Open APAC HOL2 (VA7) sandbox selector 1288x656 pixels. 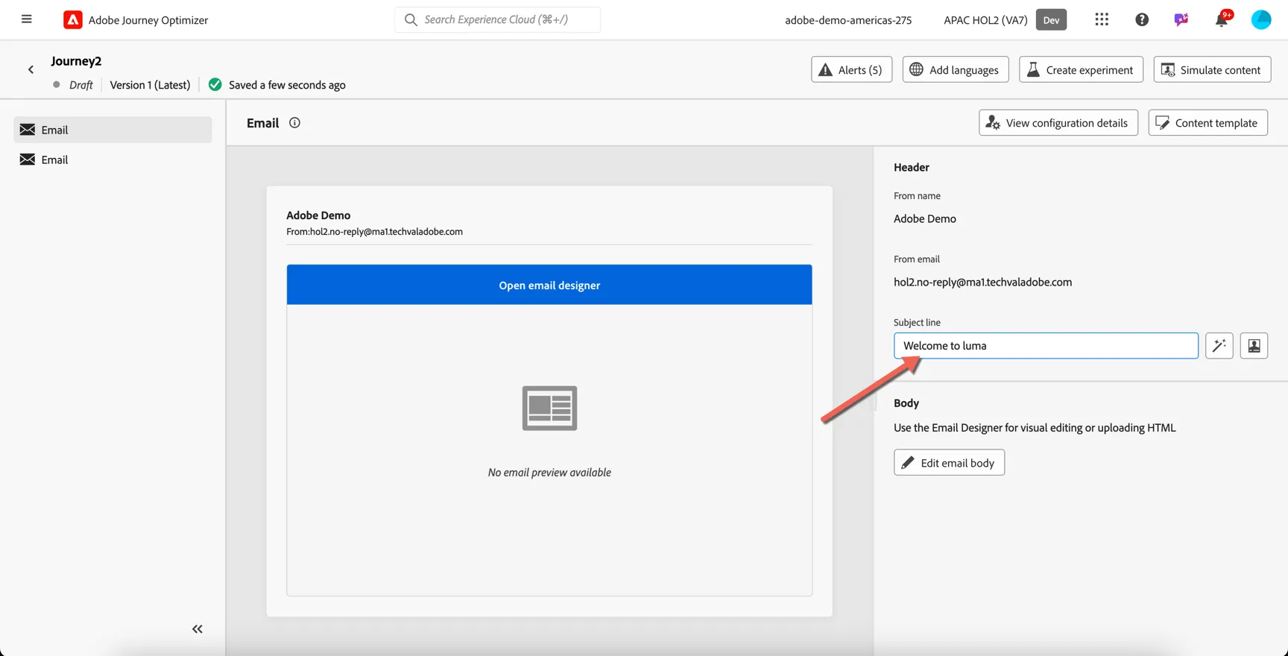(x=985, y=20)
